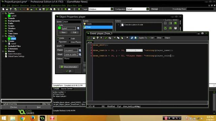Image resolution: width=216 pixels, height=121 pixels.
Task: Open Global Game Settings in resource tree
Action: 16,56
